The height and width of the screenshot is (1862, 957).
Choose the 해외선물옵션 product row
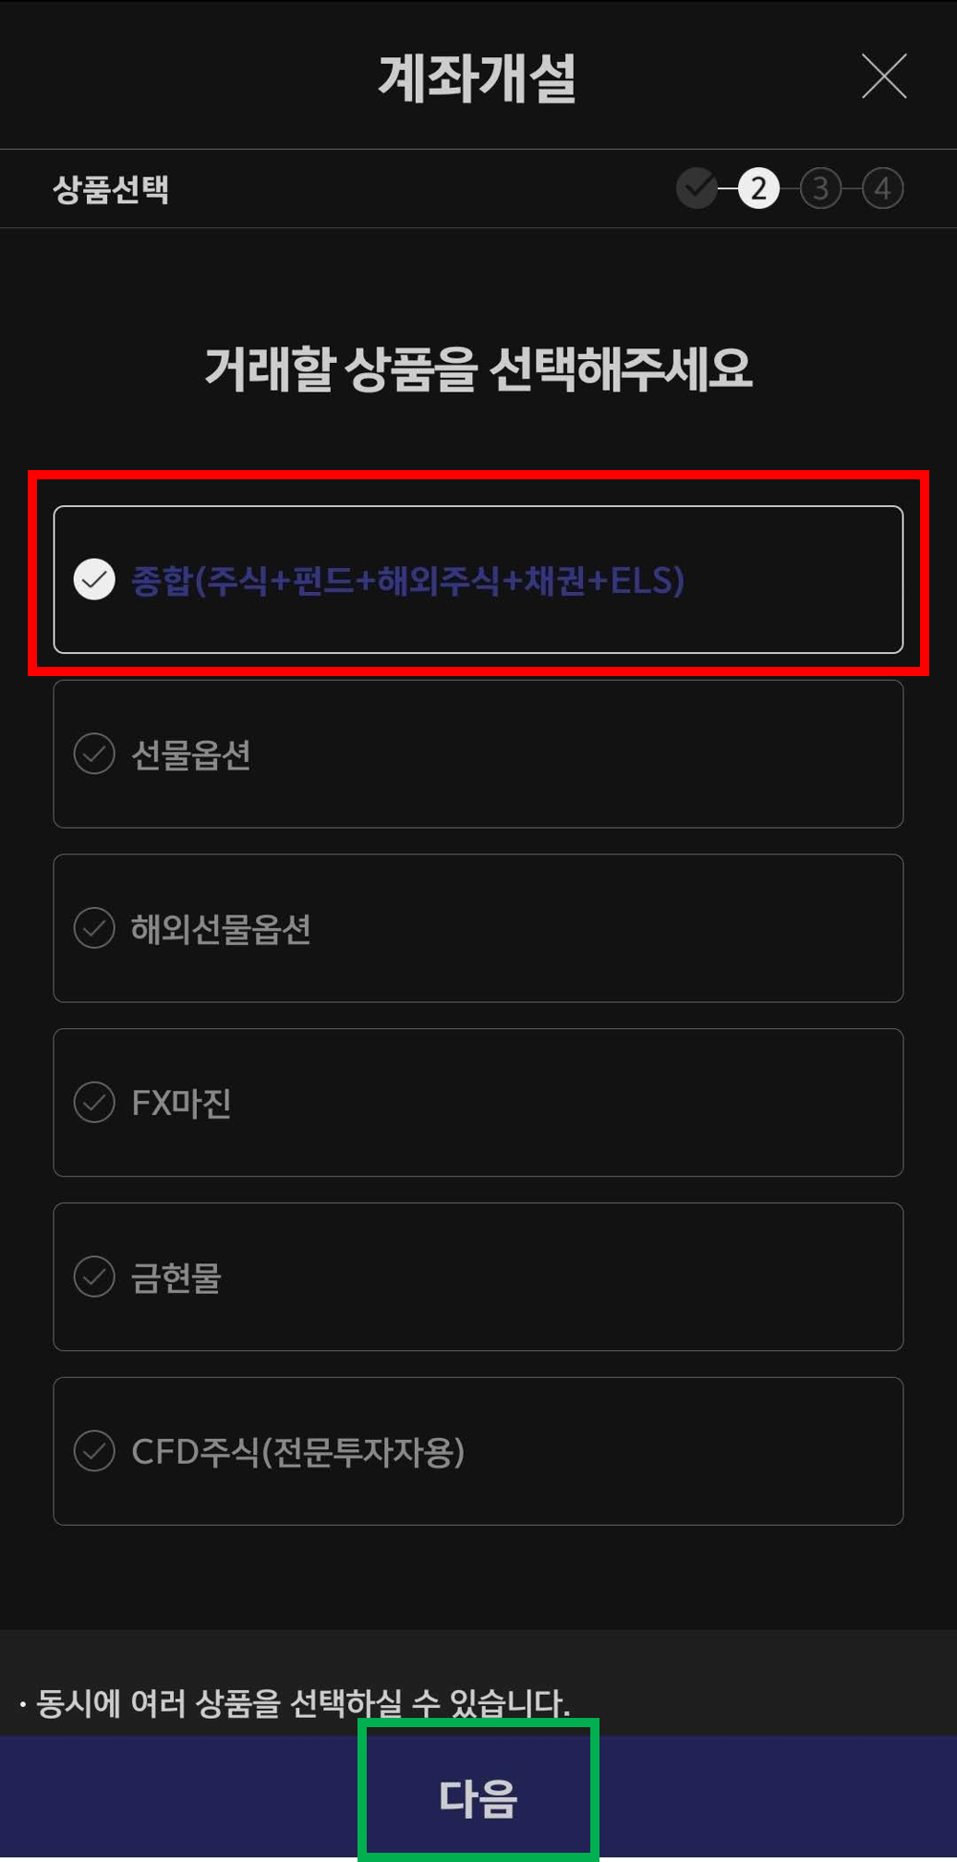pos(478,928)
